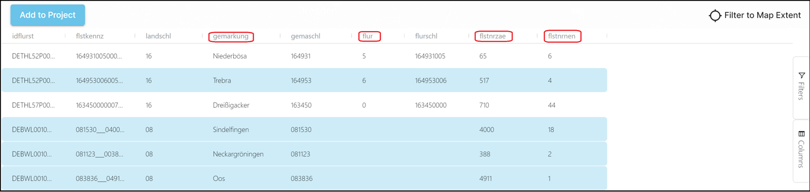Click the Filter to Map Extent crosshair icon
Image resolution: width=810 pixels, height=192 pixels.
point(715,16)
